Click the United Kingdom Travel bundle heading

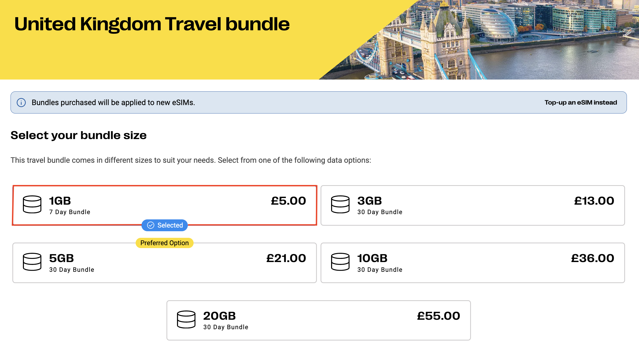pyautogui.click(x=152, y=24)
